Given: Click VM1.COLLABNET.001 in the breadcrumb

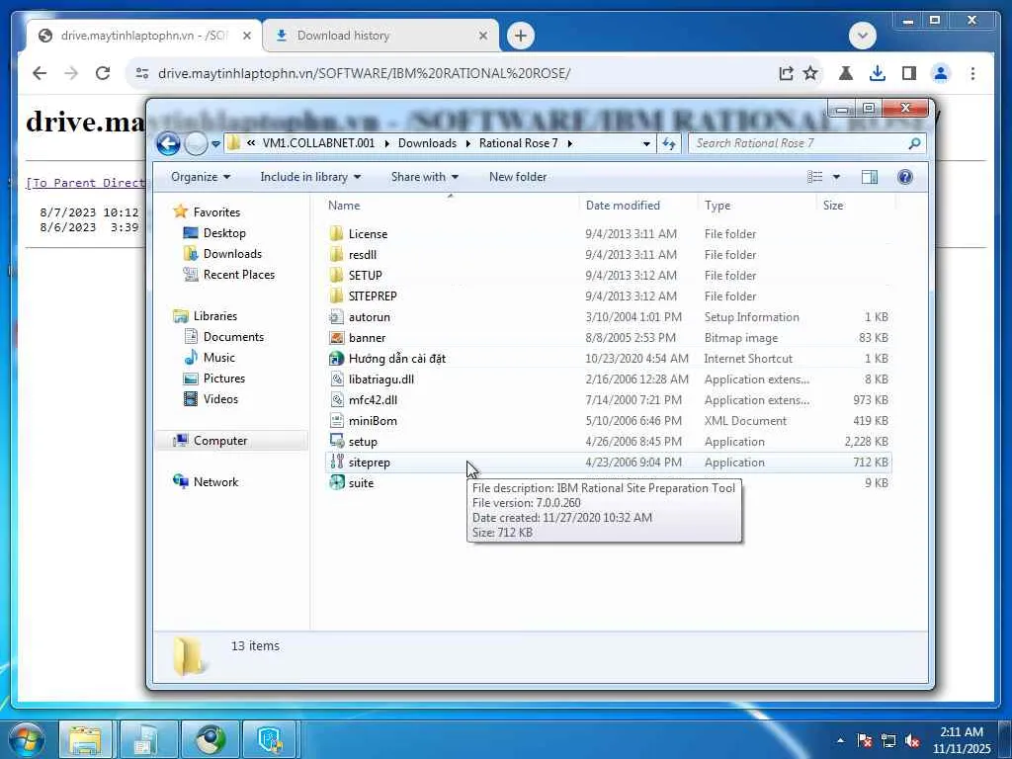Looking at the screenshot, I should [x=318, y=143].
